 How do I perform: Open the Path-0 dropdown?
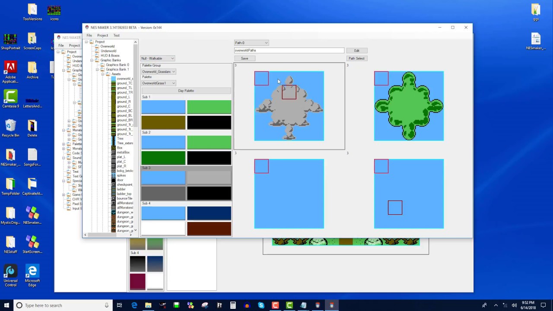click(251, 43)
